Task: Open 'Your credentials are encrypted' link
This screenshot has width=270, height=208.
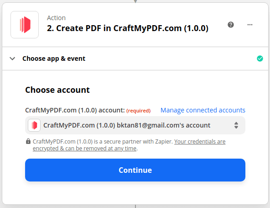Action: [129, 145]
